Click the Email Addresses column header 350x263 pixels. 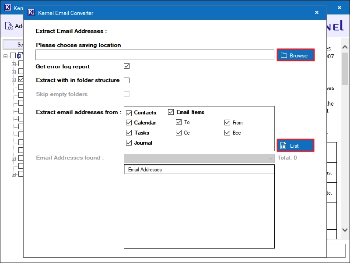[199, 170]
